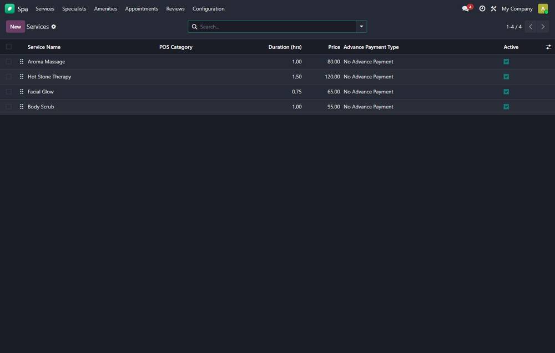Tick the Facial Glow row selection checkbox
The height and width of the screenshot is (353, 555).
coord(9,91)
